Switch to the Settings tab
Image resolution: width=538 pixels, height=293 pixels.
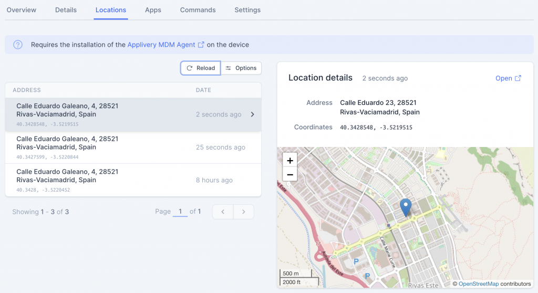pyautogui.click(x=247, y=10)
